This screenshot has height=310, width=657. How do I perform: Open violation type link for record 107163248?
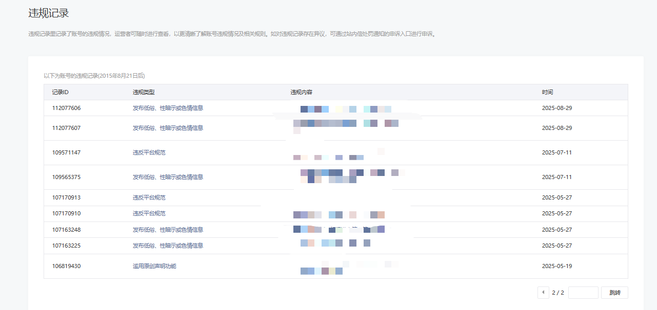(168, 230)
